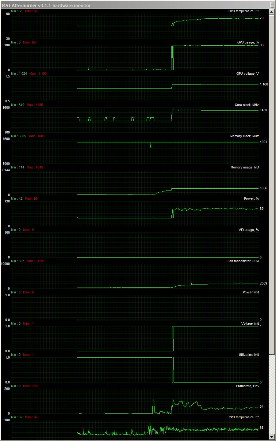Click the vertical scrollbar thumb

tap(272, 185)
